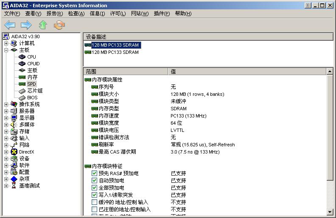336x218 pixels.
Task: Select the SPD memory icon in tree
Action: pos(22,84)
